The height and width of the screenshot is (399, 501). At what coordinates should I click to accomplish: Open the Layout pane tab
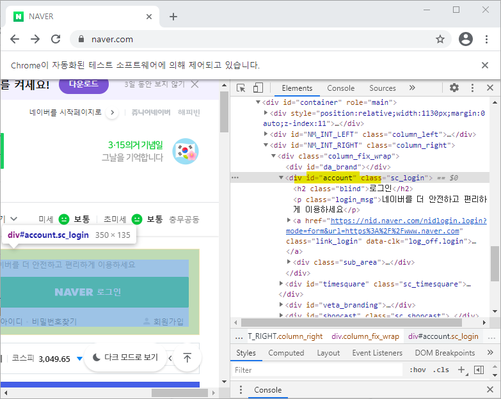328,353
